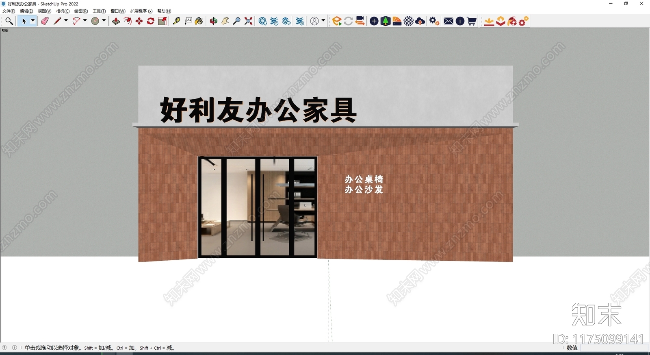
Task: Select the Text label tool
Action: (188, 21)
